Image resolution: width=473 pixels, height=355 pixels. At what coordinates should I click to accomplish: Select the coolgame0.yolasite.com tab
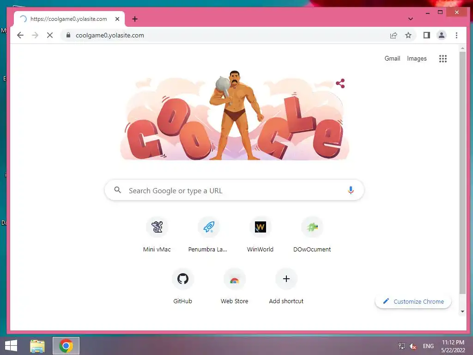(68, 19)
